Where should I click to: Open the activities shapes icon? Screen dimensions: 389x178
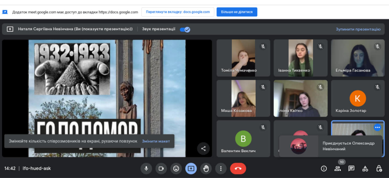click(365, 169)
